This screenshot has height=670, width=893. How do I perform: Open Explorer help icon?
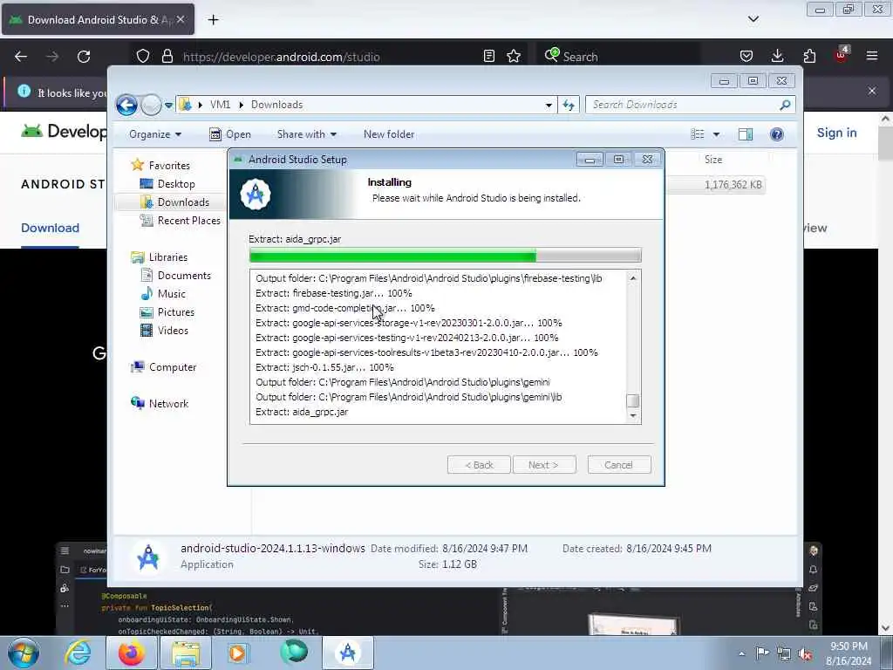(x=776, y=133)
